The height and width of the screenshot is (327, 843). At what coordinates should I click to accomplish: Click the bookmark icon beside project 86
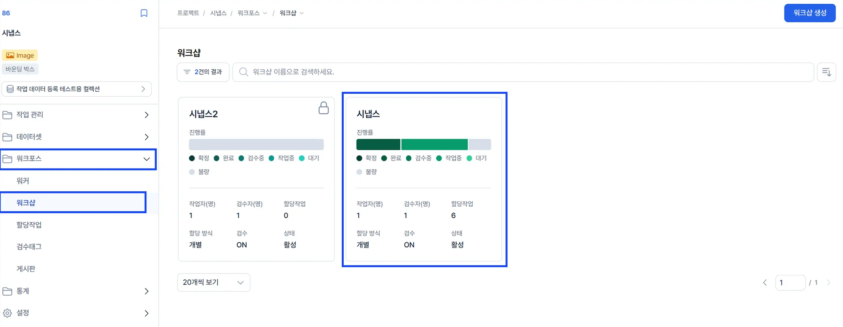144,13
